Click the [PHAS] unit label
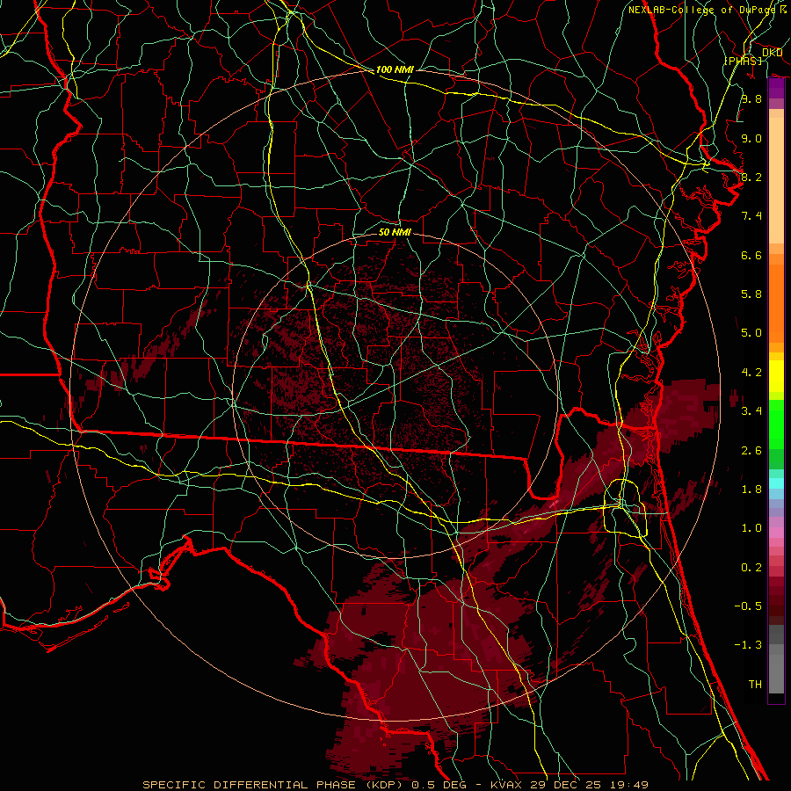Image resolution: width=791 pixels, height=791 pixels. [x=743, y=61]
